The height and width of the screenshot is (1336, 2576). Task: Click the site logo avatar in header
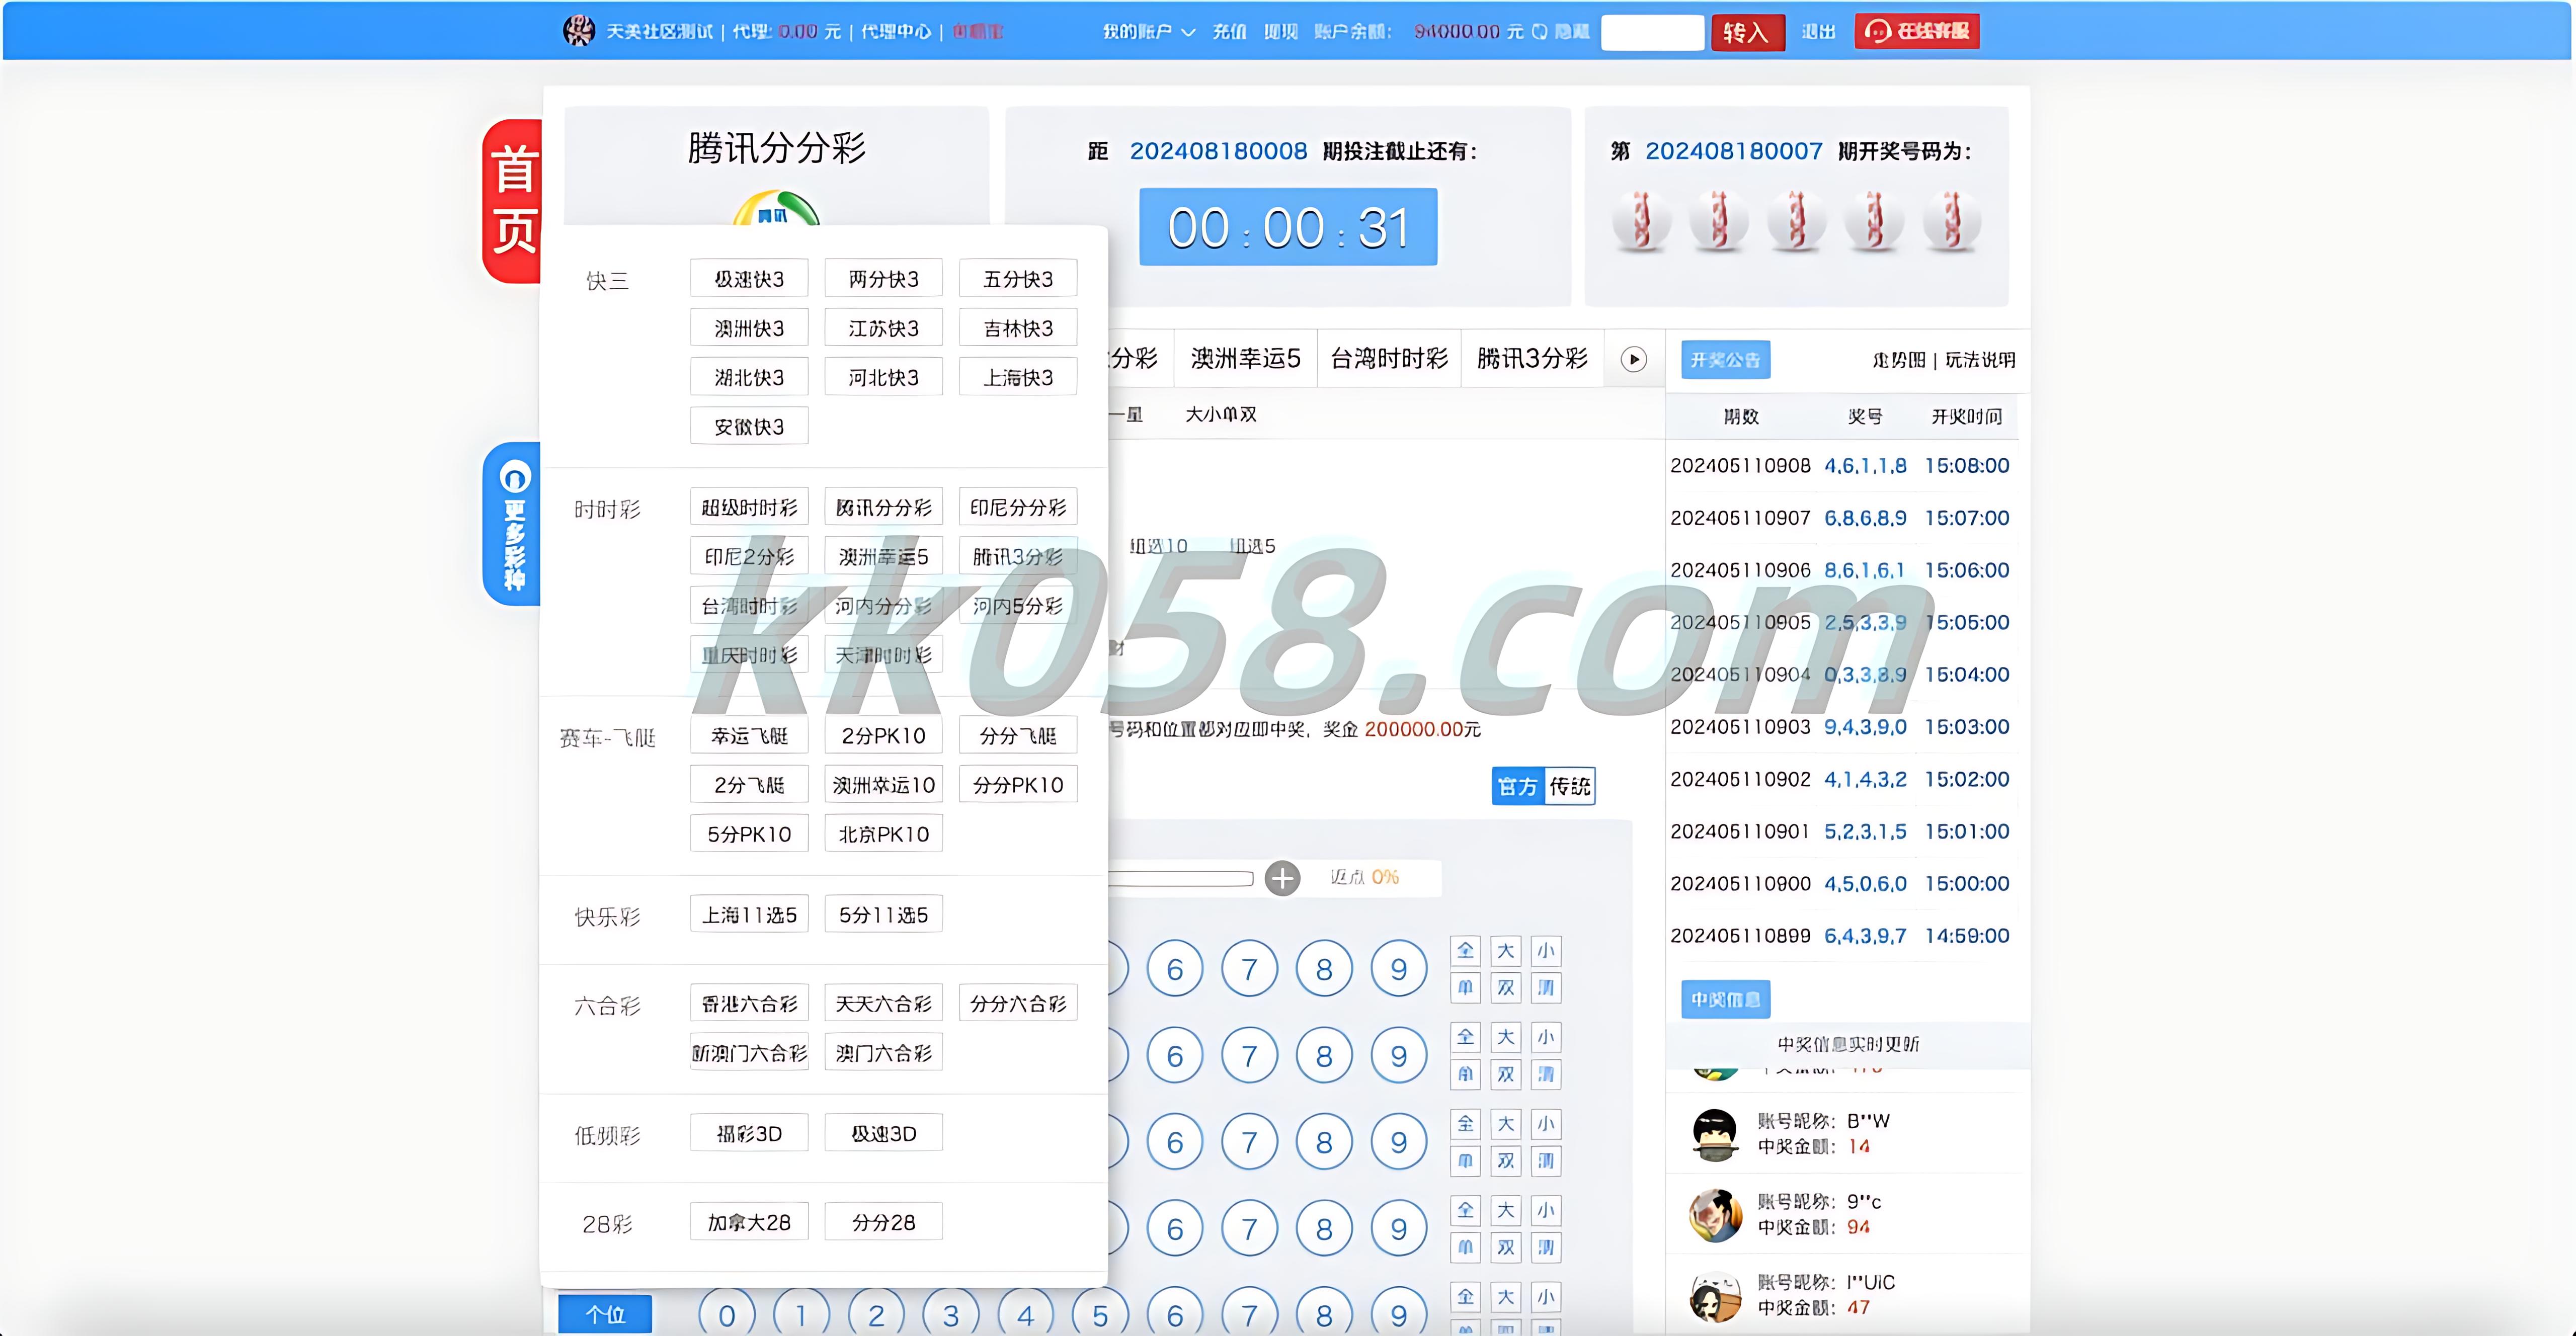pyautogui.click(x=578, y=31)
